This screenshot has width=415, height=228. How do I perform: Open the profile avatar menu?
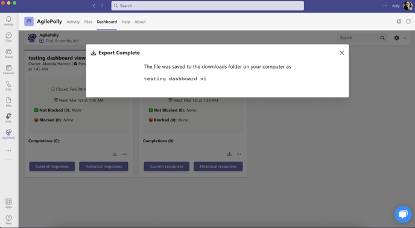coord(408,5)
